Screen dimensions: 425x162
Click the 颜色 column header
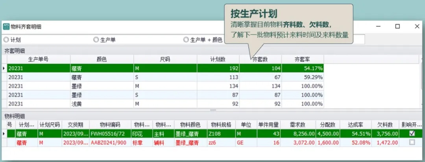click(102, 59)
